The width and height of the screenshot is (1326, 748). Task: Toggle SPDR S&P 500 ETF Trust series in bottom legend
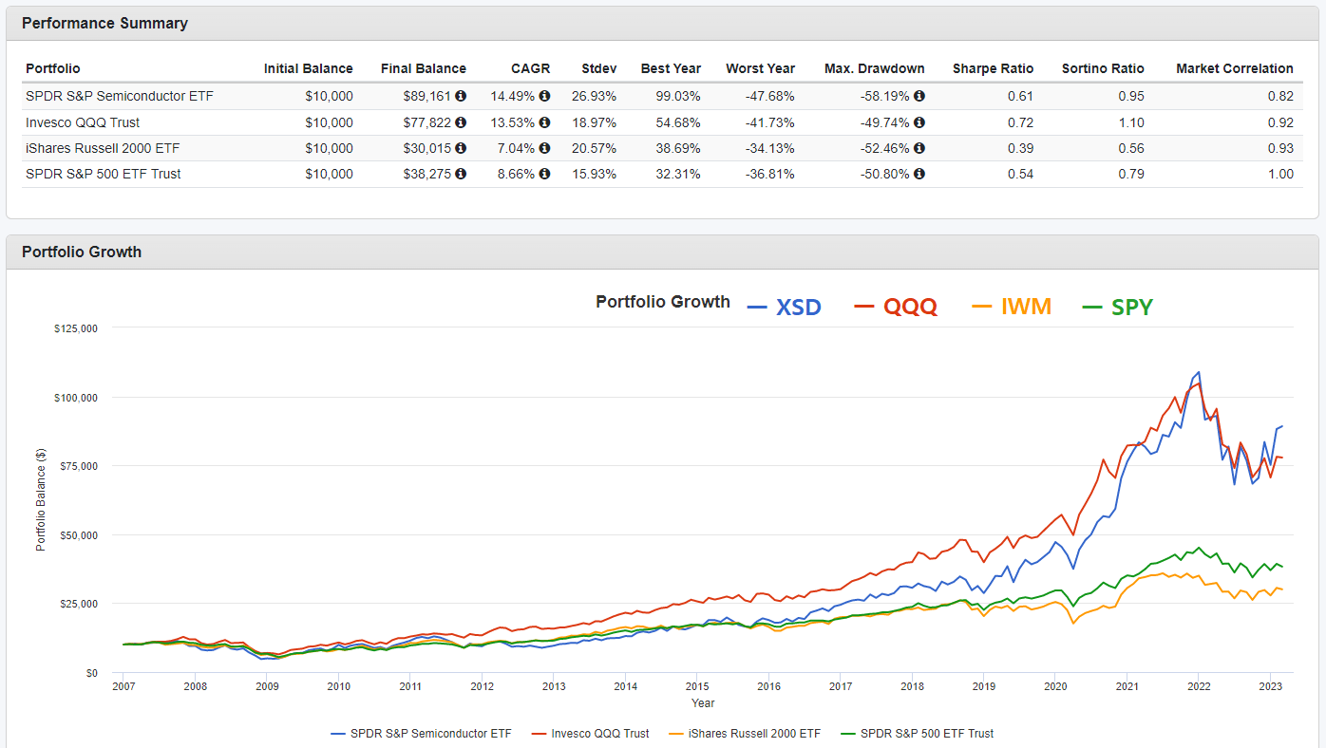917,733
